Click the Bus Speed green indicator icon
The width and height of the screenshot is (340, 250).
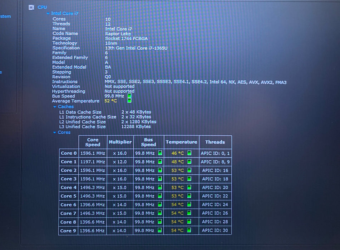tap(129, 96)
